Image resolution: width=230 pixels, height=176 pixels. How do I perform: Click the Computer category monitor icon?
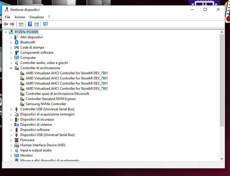(17, 58)
